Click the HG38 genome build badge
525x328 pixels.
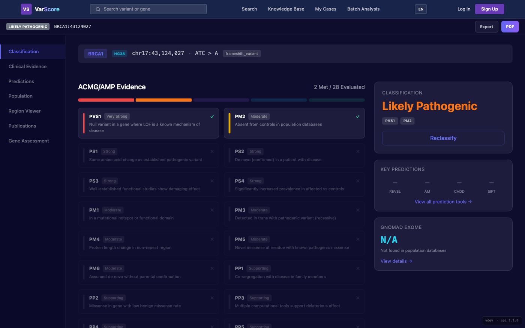(x=120, y=54)
